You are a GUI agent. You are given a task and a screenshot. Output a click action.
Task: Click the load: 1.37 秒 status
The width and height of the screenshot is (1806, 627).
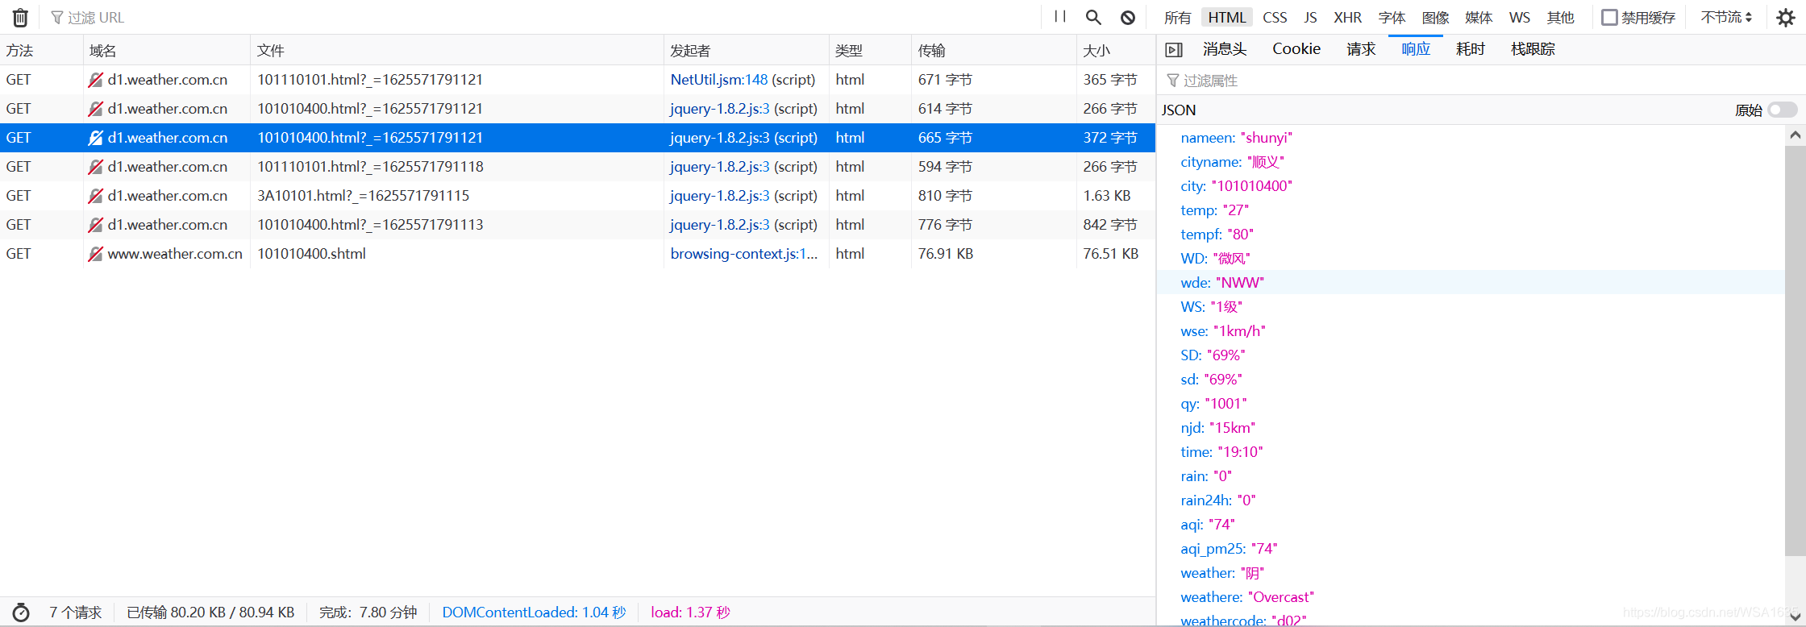coord(690,612)
